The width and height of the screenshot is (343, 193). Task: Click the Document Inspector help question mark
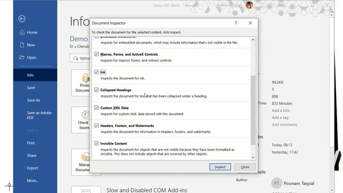236,23
